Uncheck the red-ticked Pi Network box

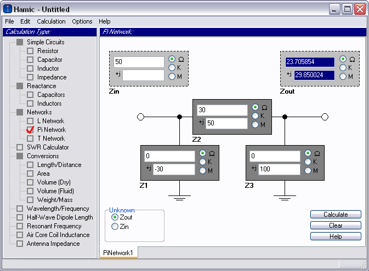(30, 130)
